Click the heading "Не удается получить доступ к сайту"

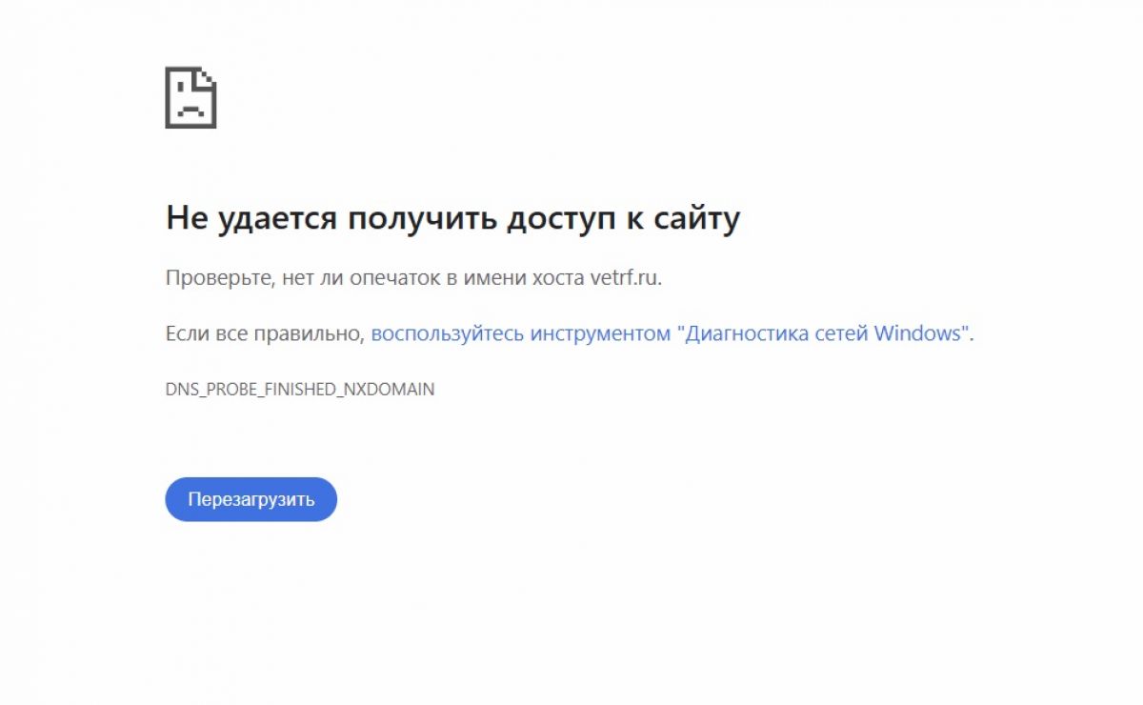[x=452, y=219]
